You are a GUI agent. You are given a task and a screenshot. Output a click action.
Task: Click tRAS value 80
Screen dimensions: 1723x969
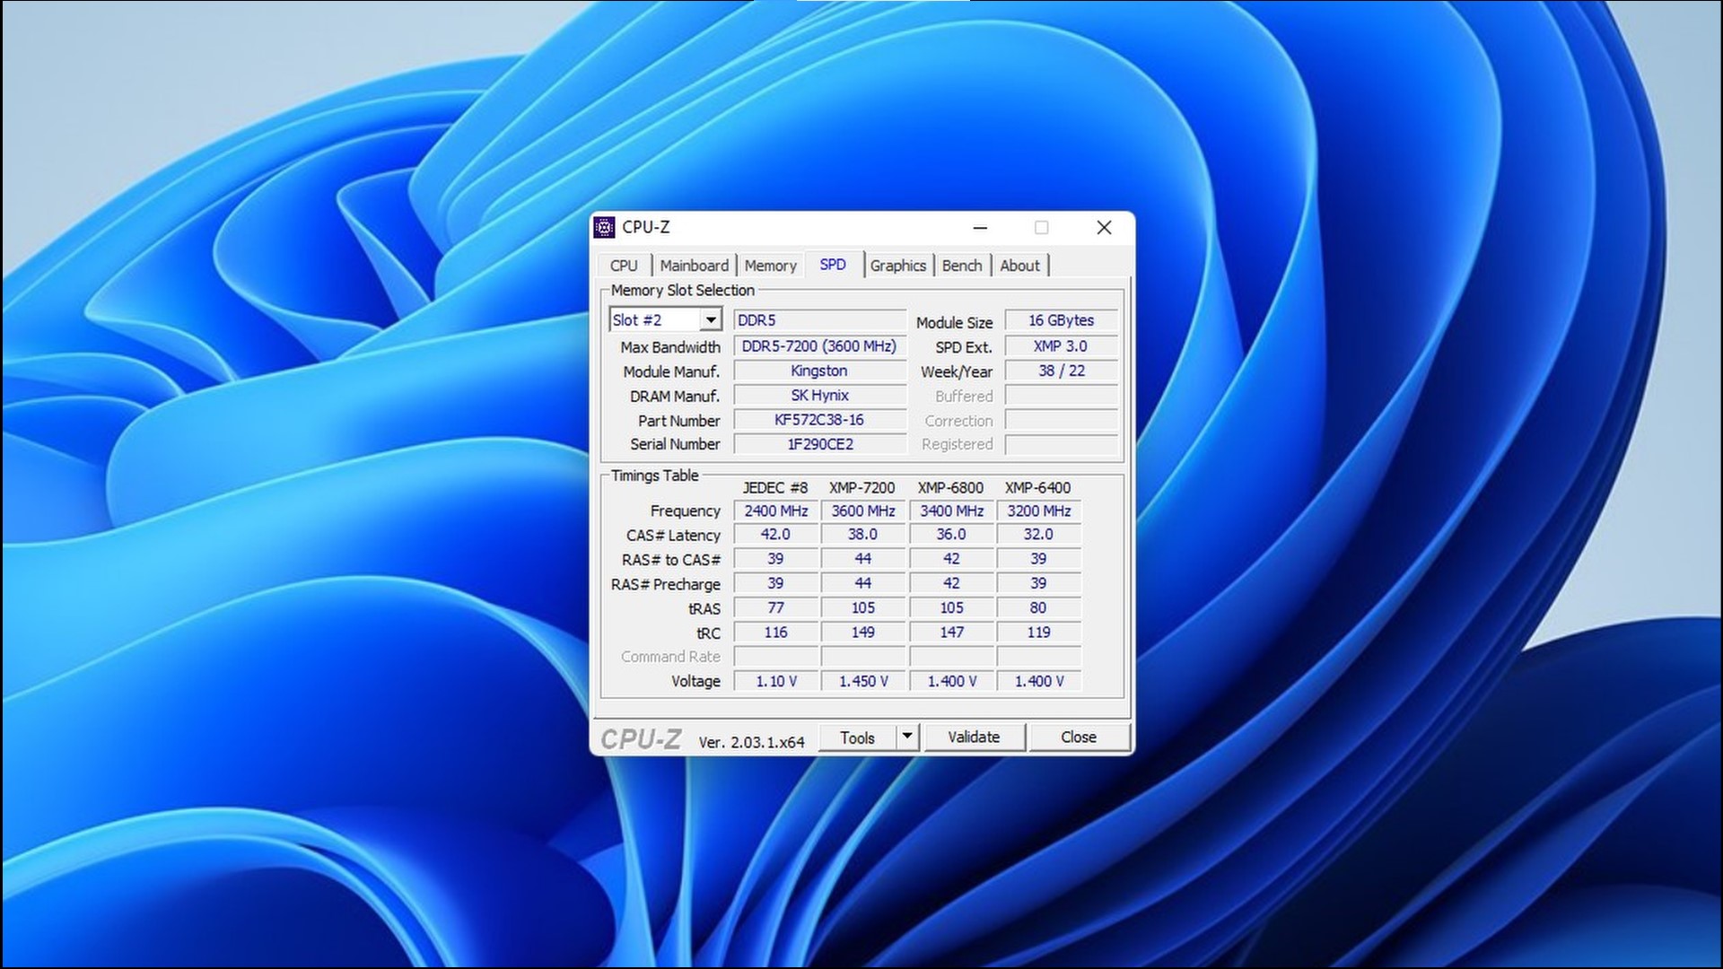click(1039, 608)
